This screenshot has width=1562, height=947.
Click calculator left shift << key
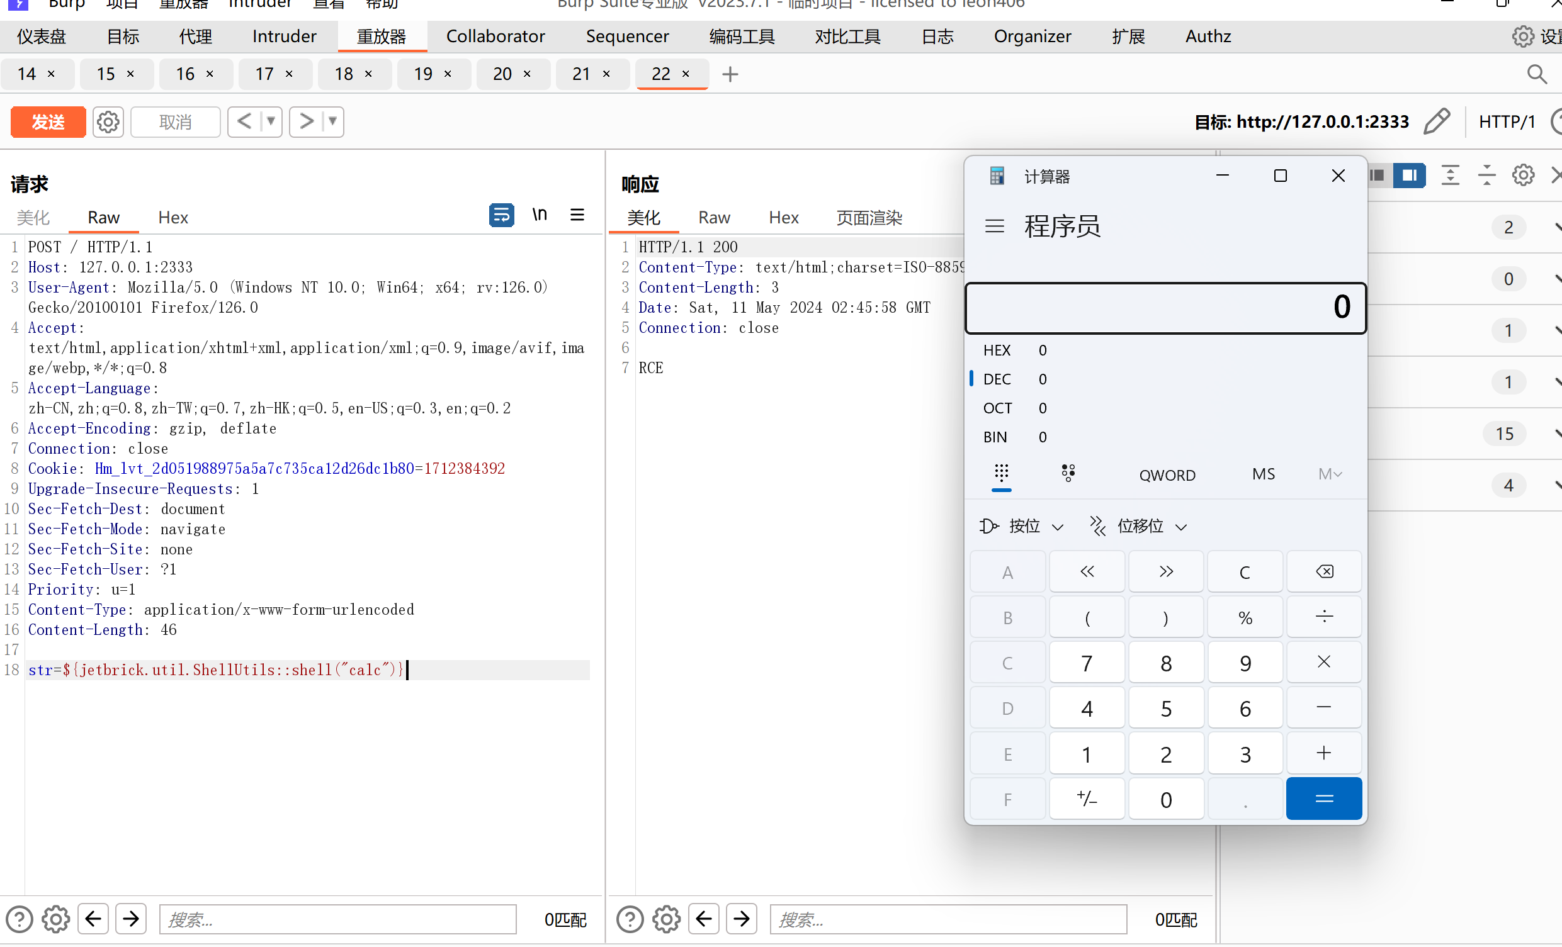(1087, 571)
